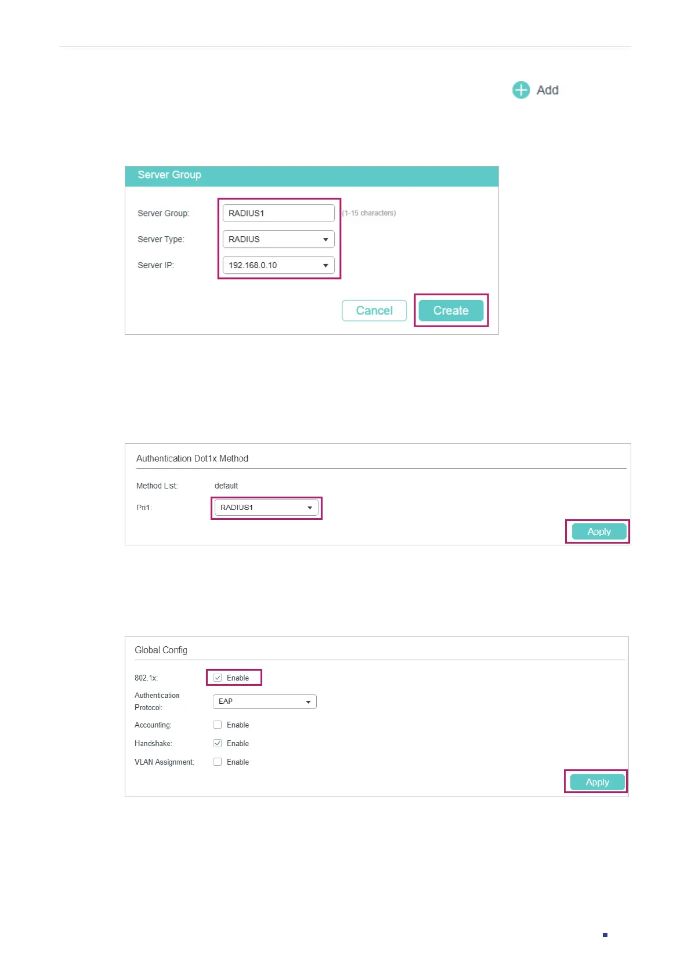Open the Authentication Protocol EAP dropdown

(264, 701)
